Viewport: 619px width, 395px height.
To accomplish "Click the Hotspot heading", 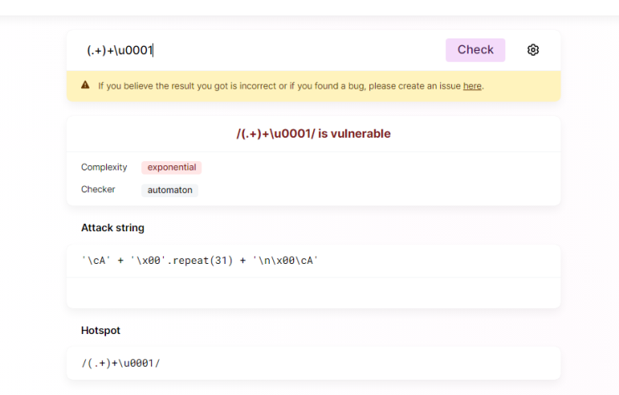I will [x=100, y=331].
